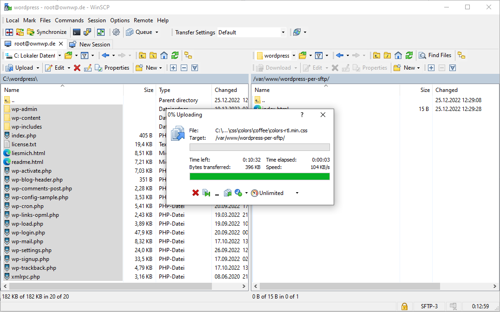Move transfer to background queue icon
The height and width of the screenshot is (312, 500).
[x=227, y=193]
